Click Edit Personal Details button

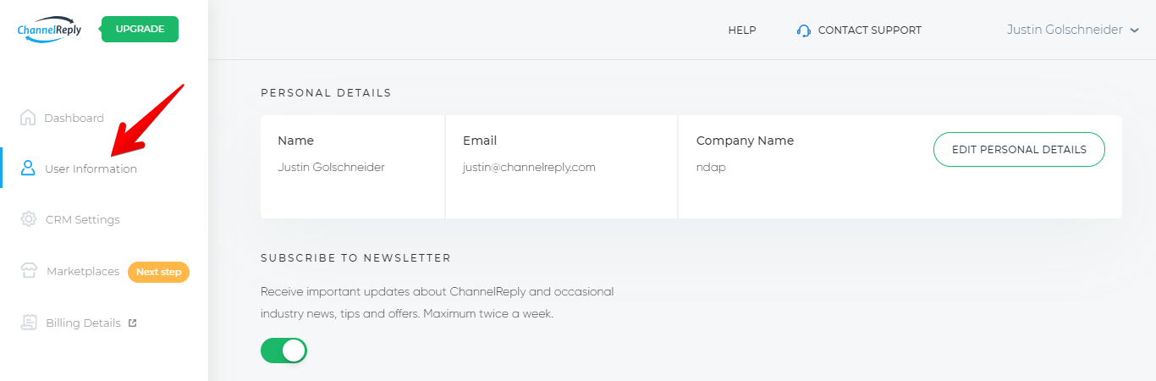[1019, 149]
